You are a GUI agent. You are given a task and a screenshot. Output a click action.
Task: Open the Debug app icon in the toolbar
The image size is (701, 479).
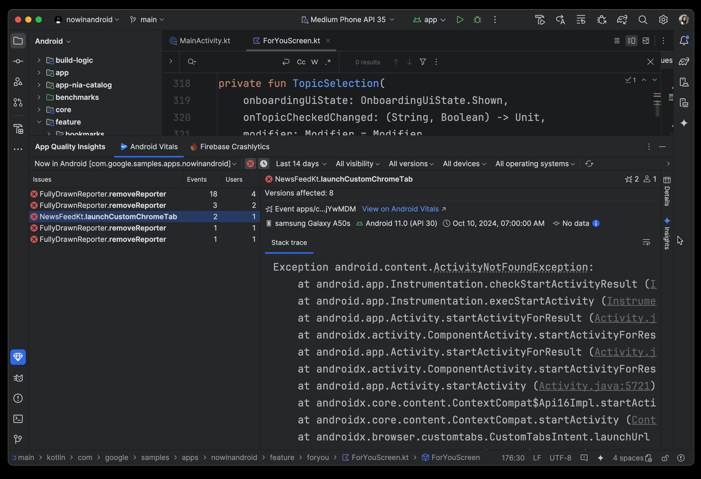pos(477,19)
